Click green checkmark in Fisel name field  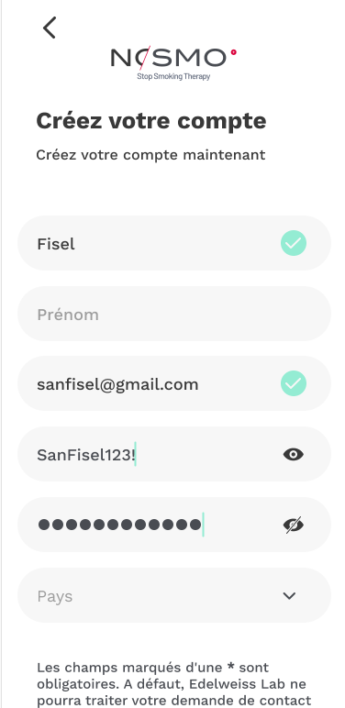pyautogui.click(x=294, y=243)
